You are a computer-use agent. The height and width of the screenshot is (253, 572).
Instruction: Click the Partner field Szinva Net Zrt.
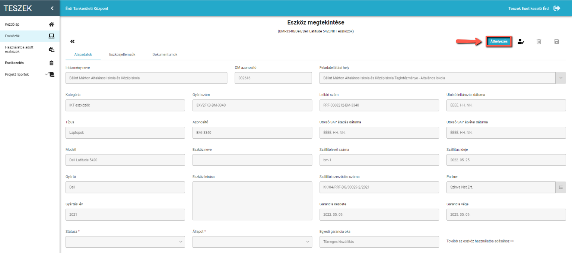tap(501, 187)
